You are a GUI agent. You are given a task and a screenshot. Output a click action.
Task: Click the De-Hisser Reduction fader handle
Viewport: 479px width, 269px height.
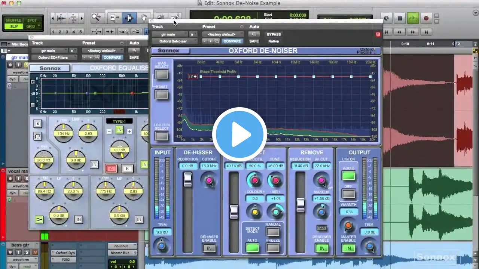click(x=187, y=179)
